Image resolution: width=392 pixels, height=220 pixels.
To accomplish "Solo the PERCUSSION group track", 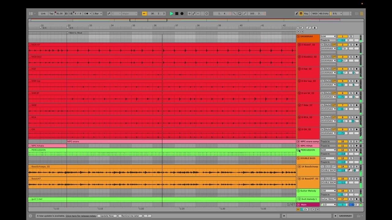I will pyautogui.click(x=351, y=150).
